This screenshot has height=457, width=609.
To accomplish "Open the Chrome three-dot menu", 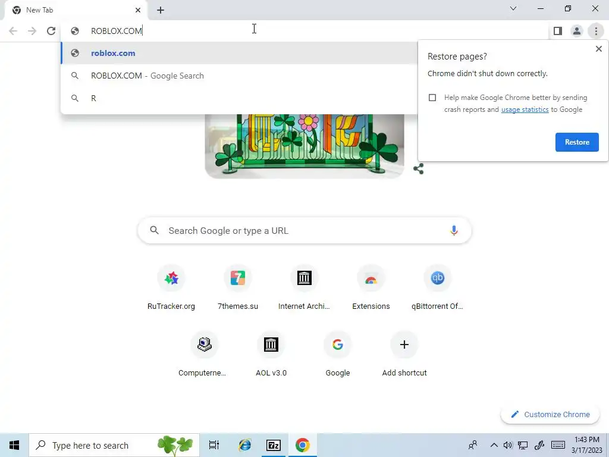I will (x=596, y=31).
